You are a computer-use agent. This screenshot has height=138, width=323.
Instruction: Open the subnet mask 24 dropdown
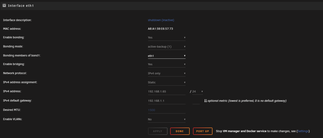[x=198, y=91]
